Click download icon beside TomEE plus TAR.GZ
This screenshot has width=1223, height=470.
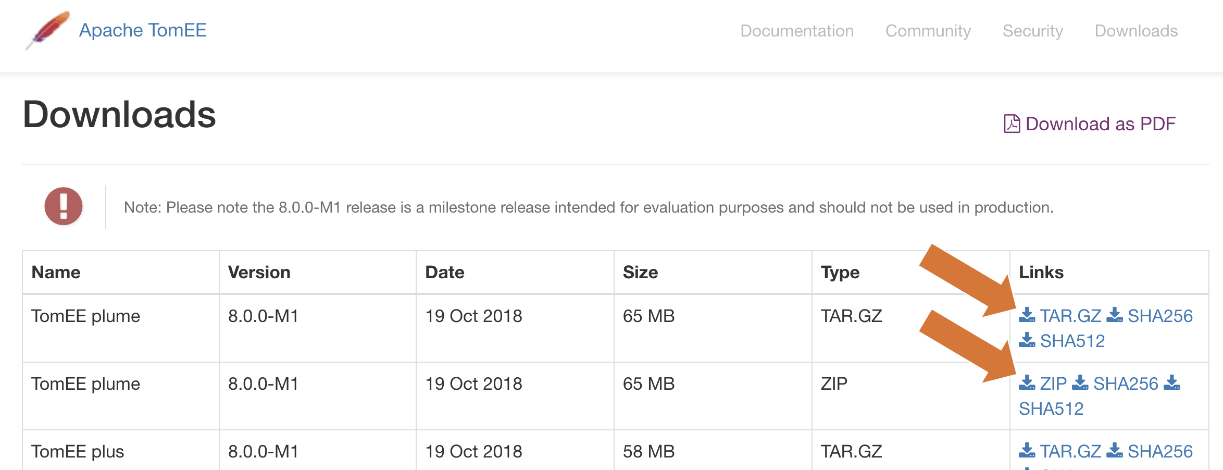(1027, 451)
